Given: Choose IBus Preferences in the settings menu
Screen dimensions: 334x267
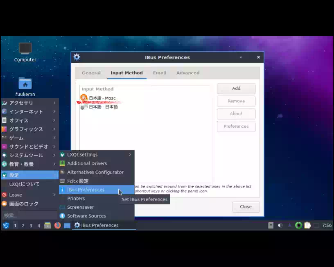Looking at the screenshot, I should [97, 190].
